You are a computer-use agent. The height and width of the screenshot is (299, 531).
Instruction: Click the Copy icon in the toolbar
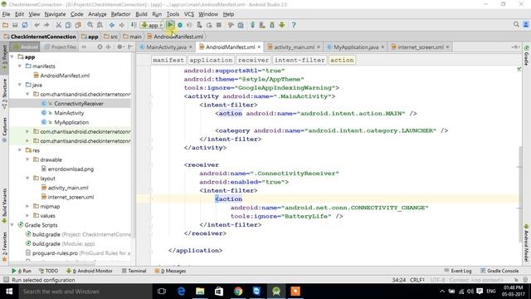(68, 25)
